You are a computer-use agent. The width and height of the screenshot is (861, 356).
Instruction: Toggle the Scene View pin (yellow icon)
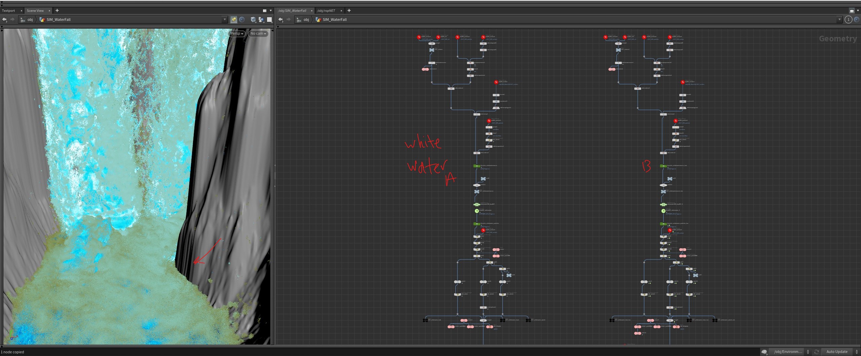click(234, 20)
